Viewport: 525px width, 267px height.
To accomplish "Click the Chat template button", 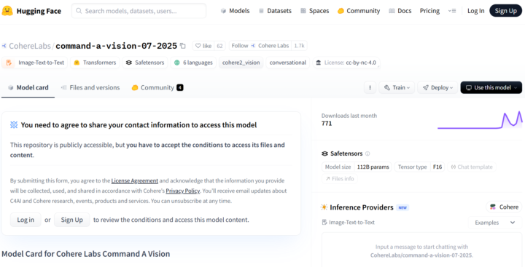I will pyautogui.click(x=472, y=167).
